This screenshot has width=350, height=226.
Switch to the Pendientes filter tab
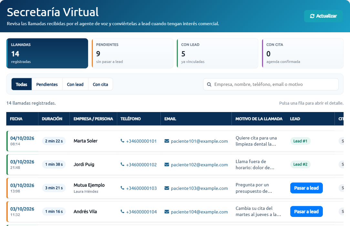[x=47, y=84]
